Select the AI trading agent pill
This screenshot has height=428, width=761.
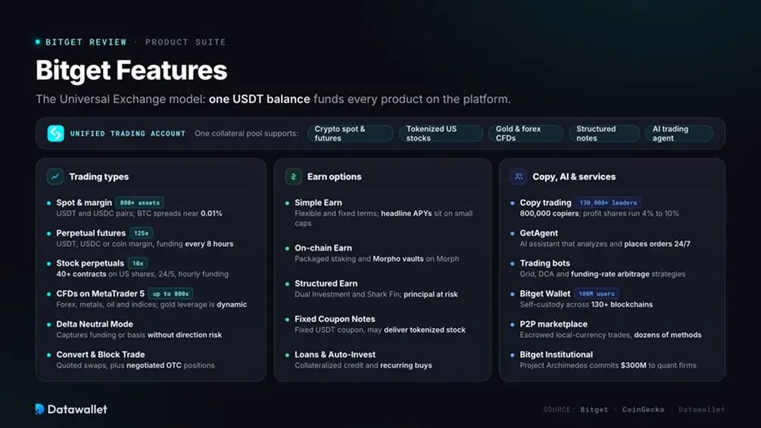[679, 133]
